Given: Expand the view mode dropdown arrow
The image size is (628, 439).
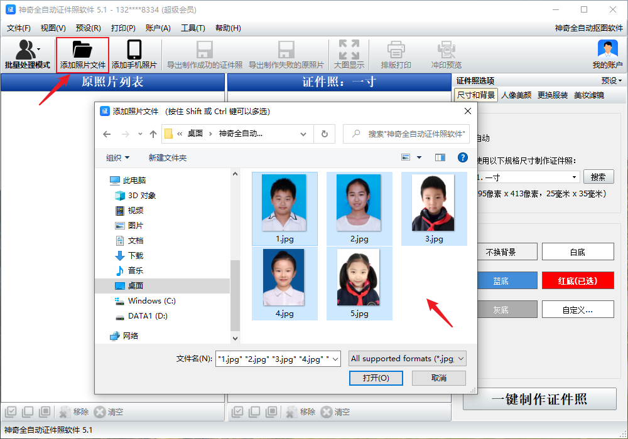Looking at the screenshot, I should [x=420, y=157].
